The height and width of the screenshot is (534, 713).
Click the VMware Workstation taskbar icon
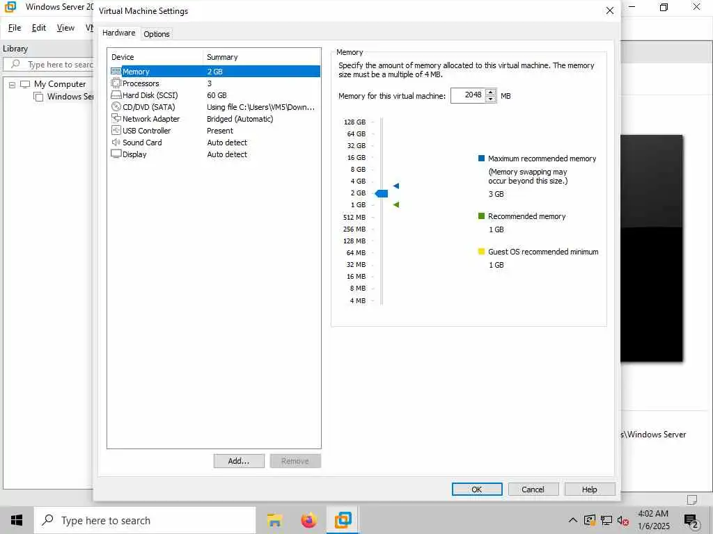coord(343,520)
